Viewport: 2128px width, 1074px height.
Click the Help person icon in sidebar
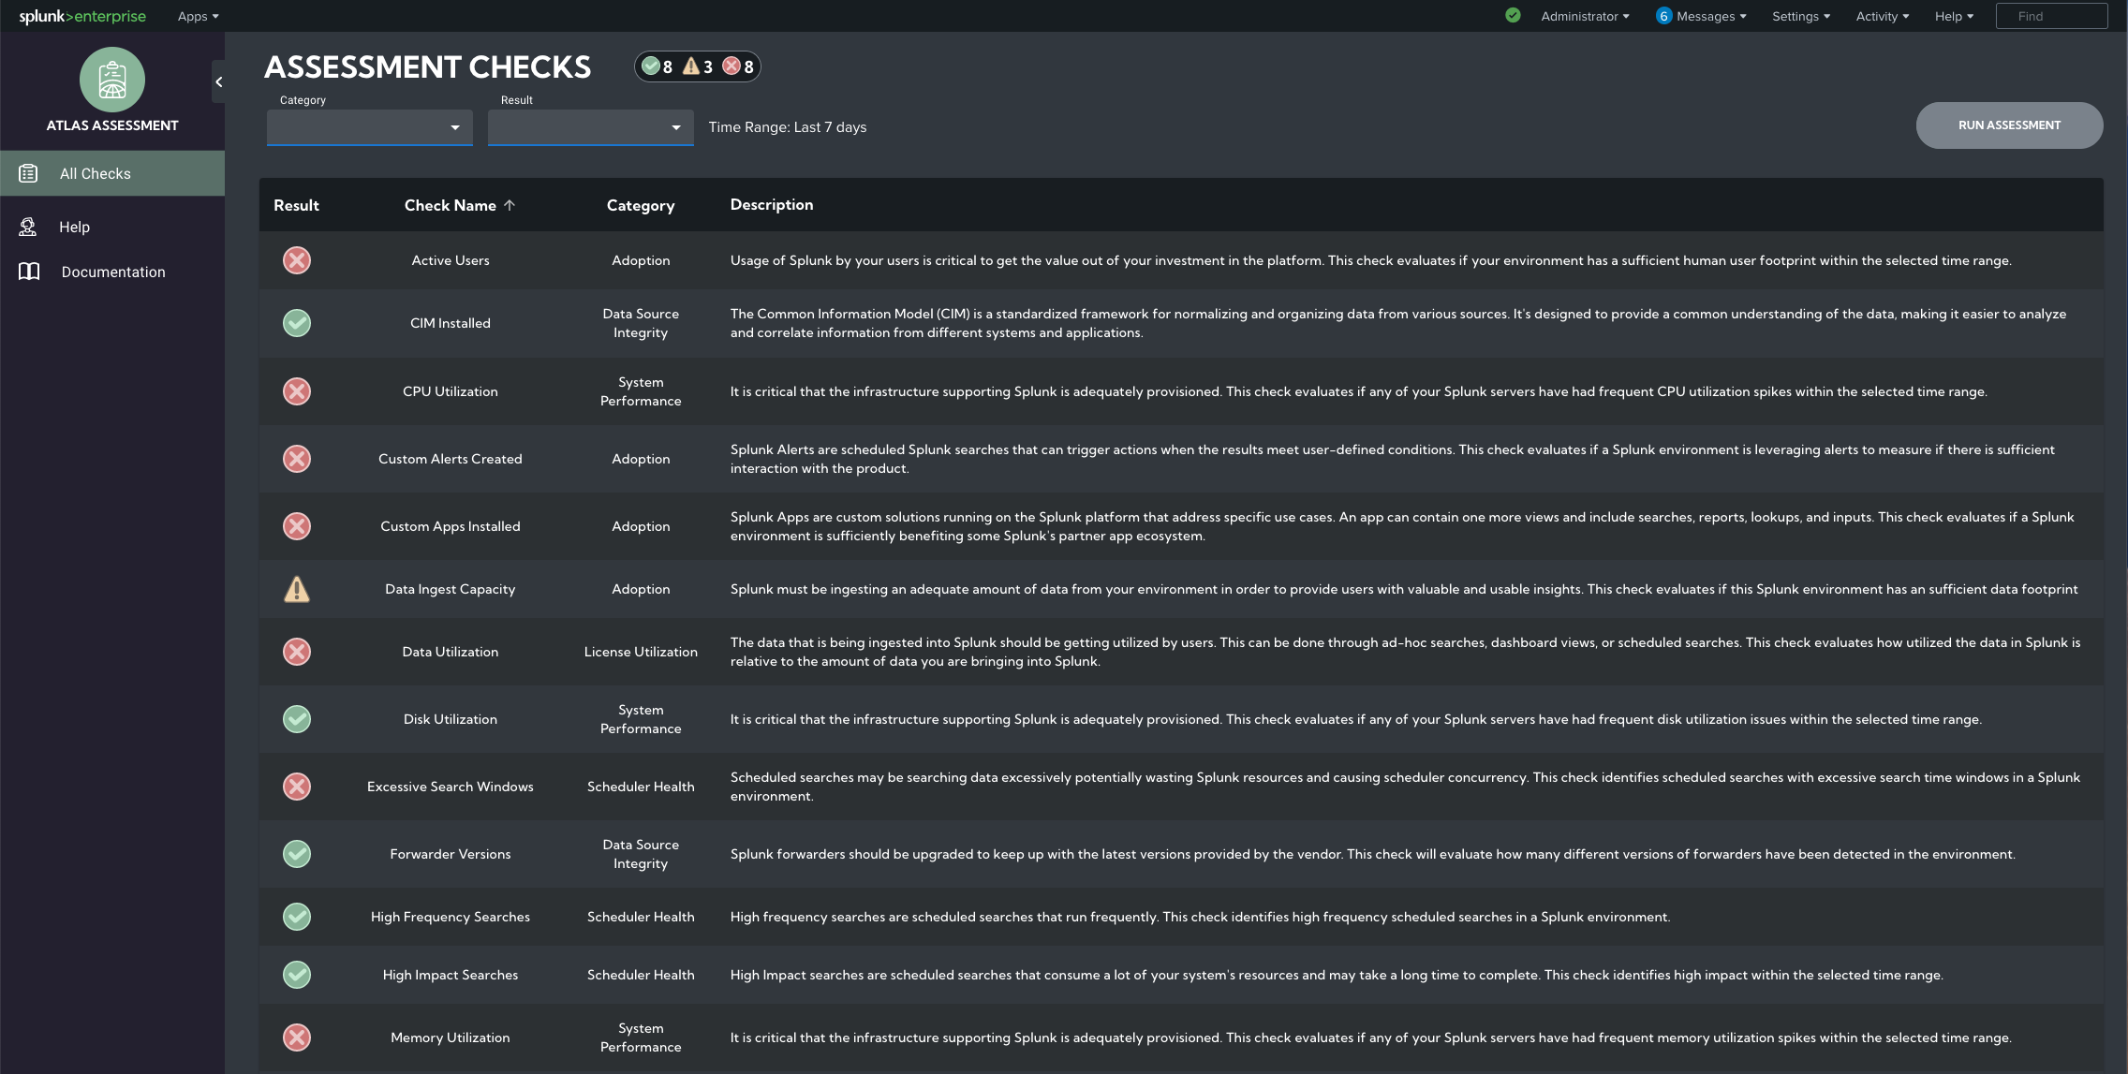pyautogui.click(x=28, y=226)
